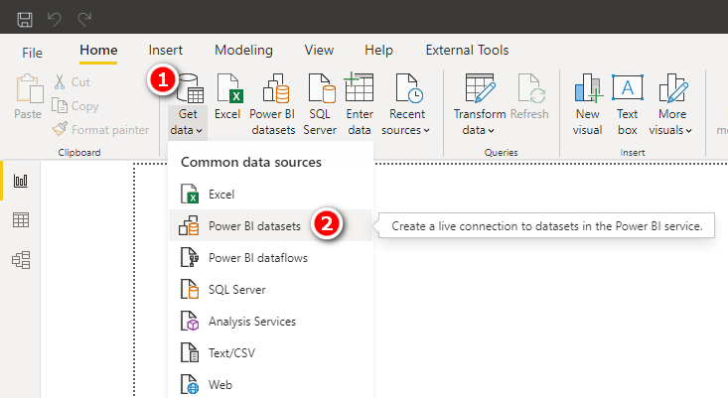The image size is (728, 398).
Task: Open the View ribbon tab
Action: click(319, 50)
